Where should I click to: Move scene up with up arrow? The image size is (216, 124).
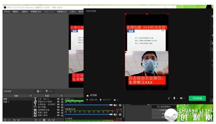click(x=14, y=120)
